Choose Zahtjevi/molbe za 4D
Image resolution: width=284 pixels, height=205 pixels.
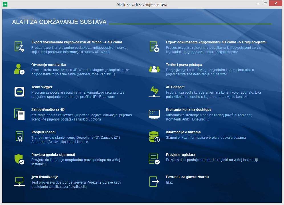[x=48, y=110]
